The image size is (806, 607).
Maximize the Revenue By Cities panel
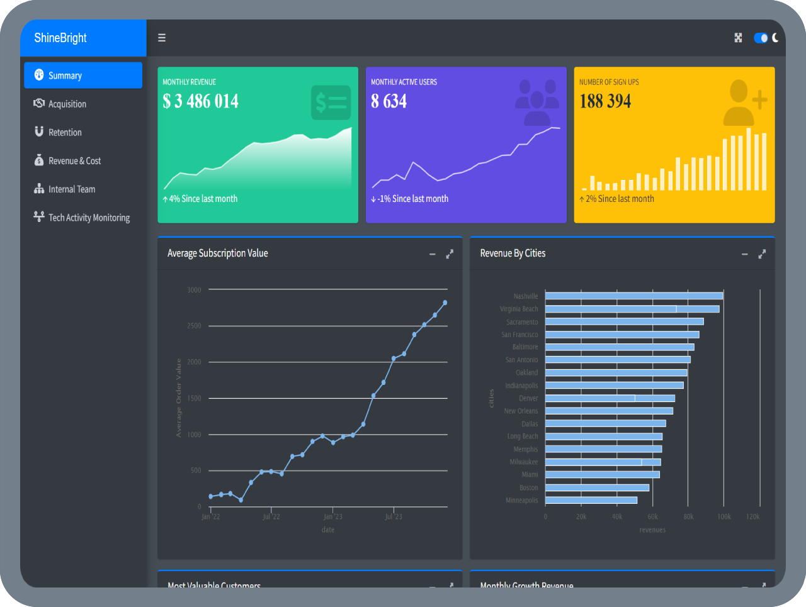click(x=762, y=254)
